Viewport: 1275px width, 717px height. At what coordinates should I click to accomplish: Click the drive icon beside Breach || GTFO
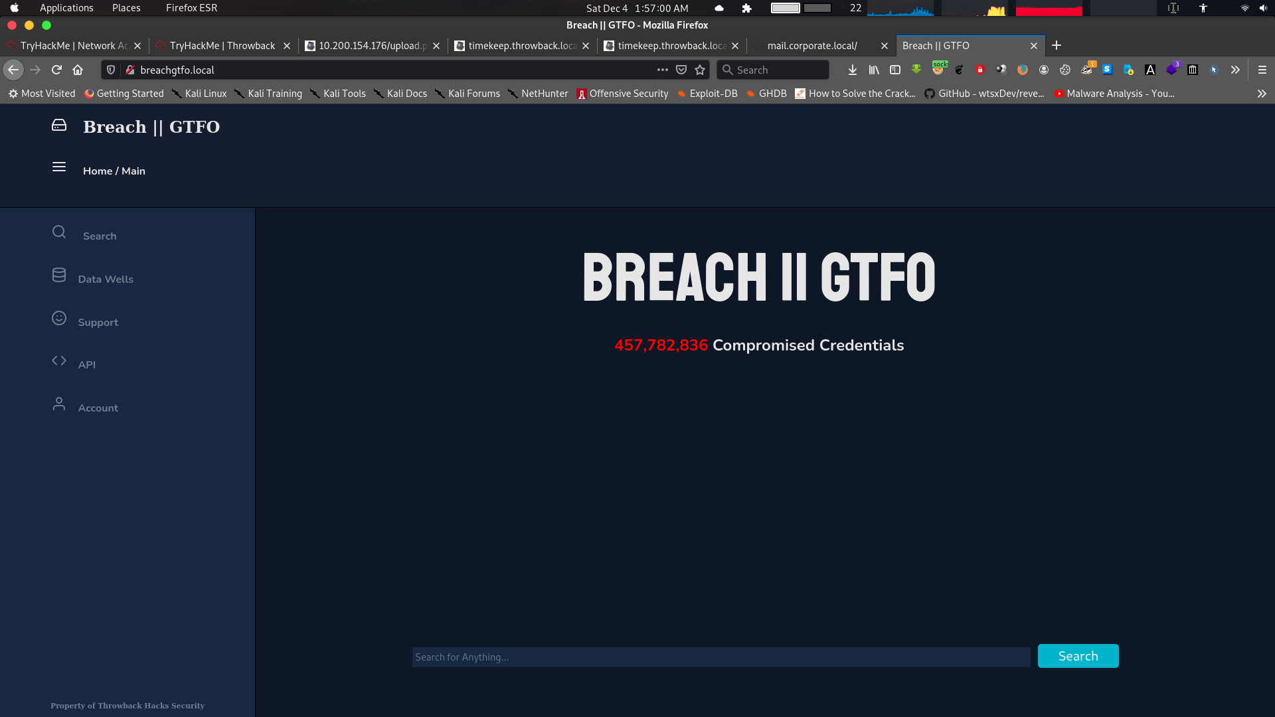coord(59,125)
